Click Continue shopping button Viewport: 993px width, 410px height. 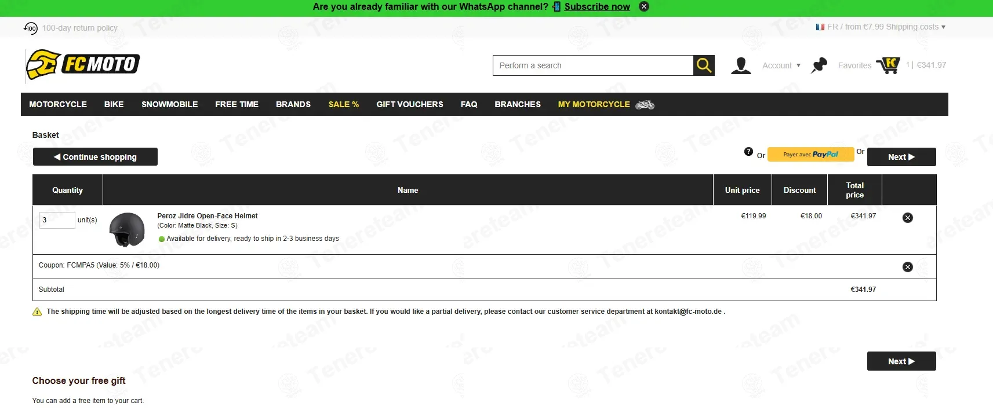pyautogui.click(x=95, y=157)
